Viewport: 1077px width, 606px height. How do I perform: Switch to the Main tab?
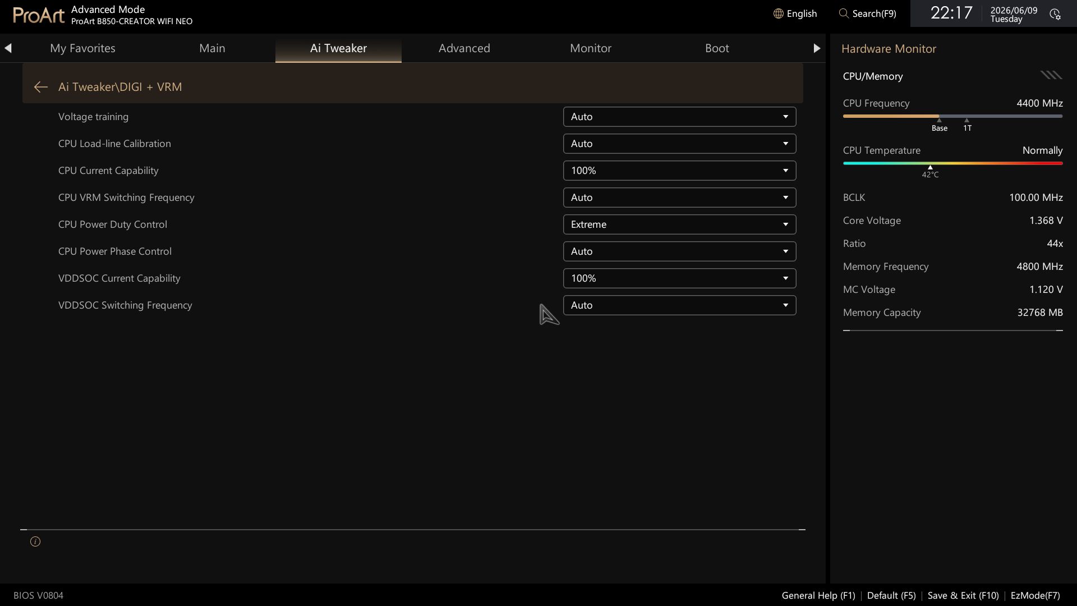coord(212,48)
